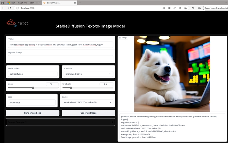Open the browser collections icon
The image size is (228, 143).
pos(199,8)
